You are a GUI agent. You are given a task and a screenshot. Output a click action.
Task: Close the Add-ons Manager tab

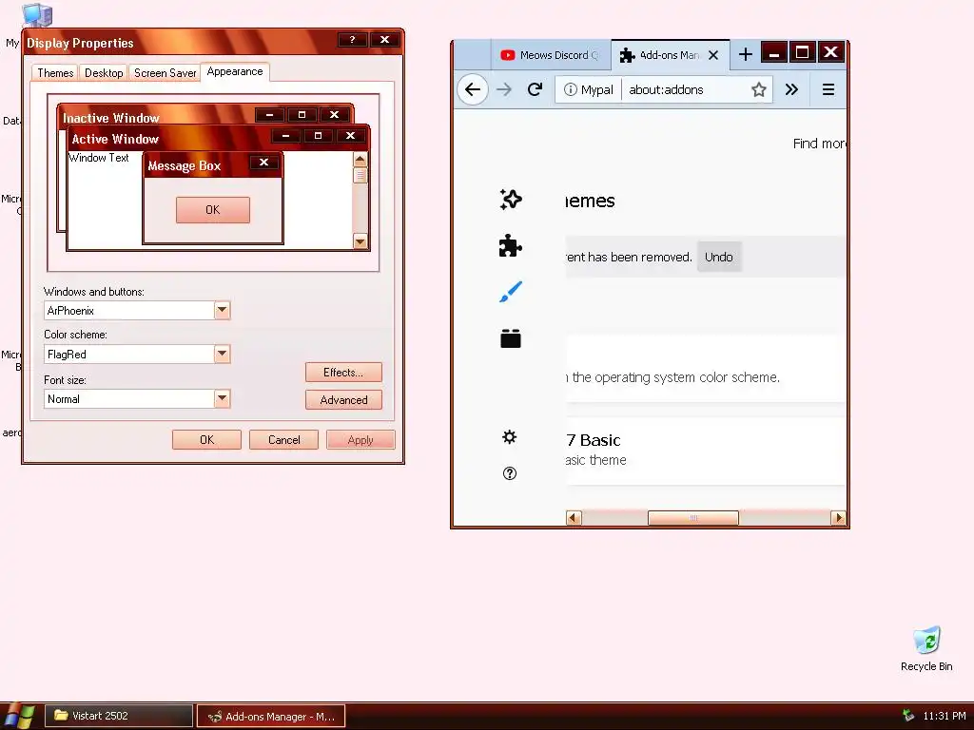coord(713,55)
